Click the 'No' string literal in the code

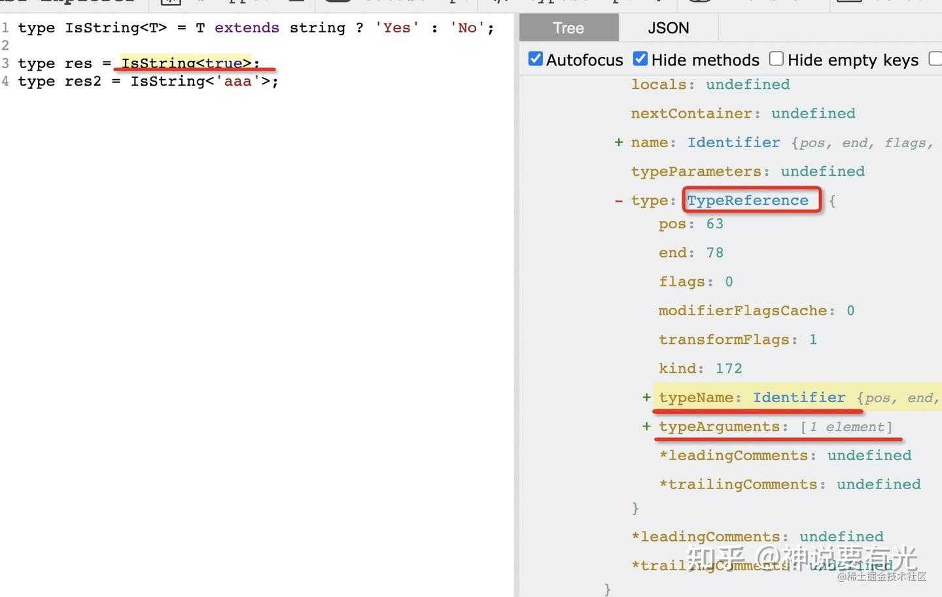pos(467,27)
